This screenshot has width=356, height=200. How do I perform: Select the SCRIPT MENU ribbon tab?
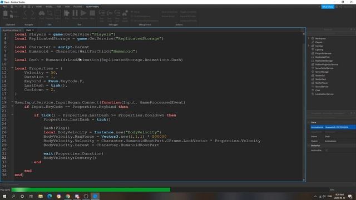click(93, 7)
